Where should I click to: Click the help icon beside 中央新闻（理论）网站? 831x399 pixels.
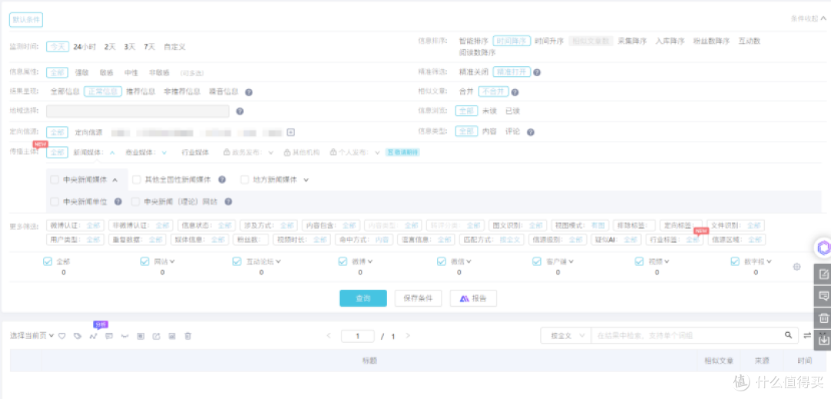pyautogui.click(x=228, y=201)
